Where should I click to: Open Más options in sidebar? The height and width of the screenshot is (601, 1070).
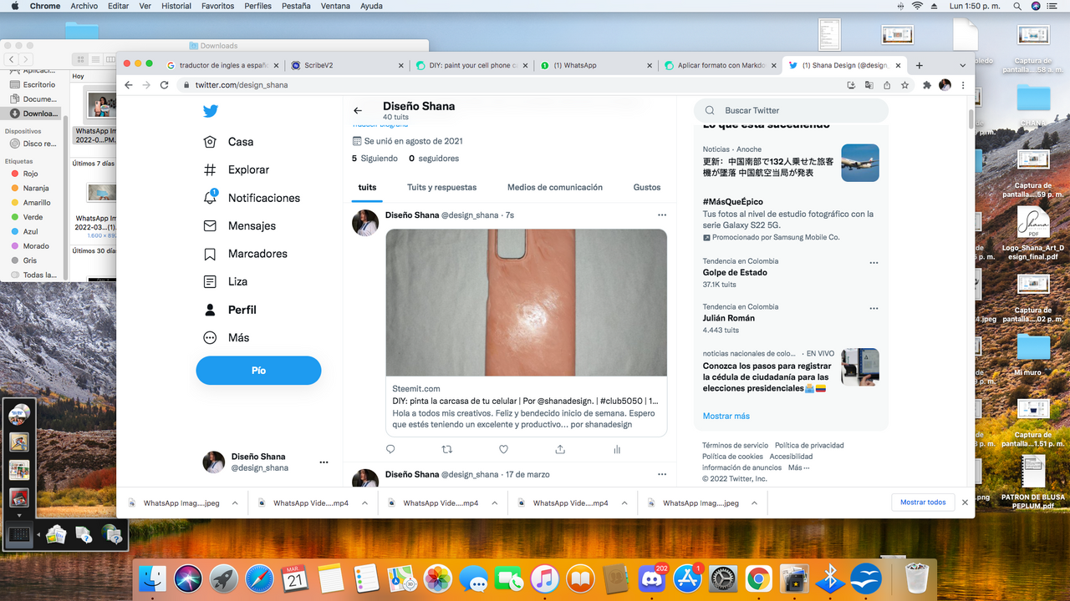coord(227,337)
